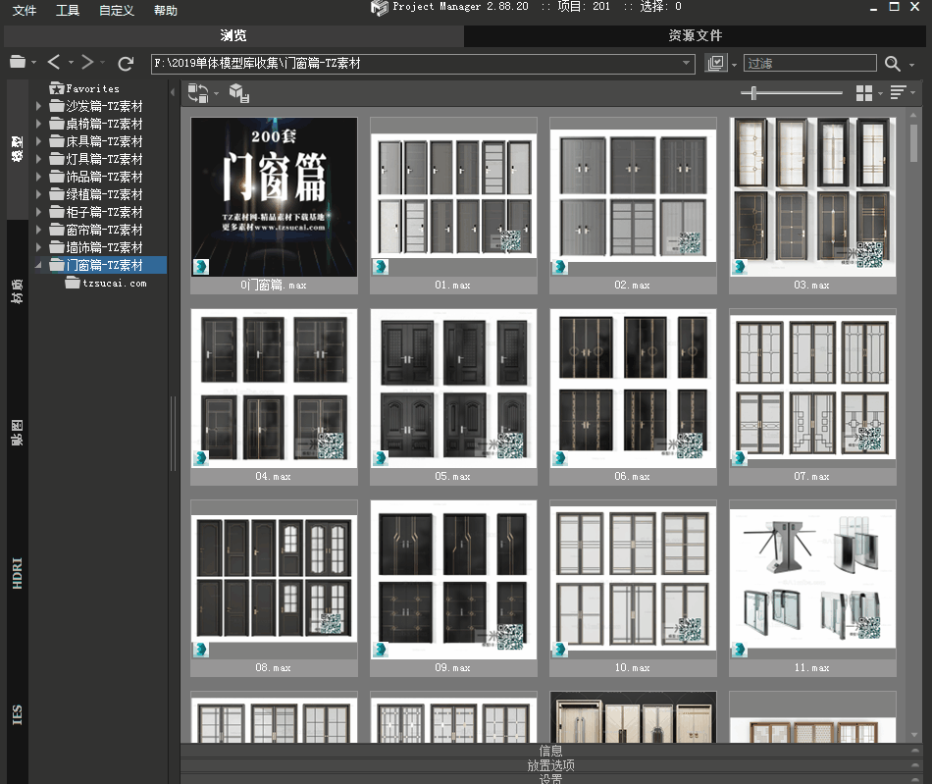Click the swap/convert files icon above thumbnails
The image size is (932, 784).
coord(198,93)
